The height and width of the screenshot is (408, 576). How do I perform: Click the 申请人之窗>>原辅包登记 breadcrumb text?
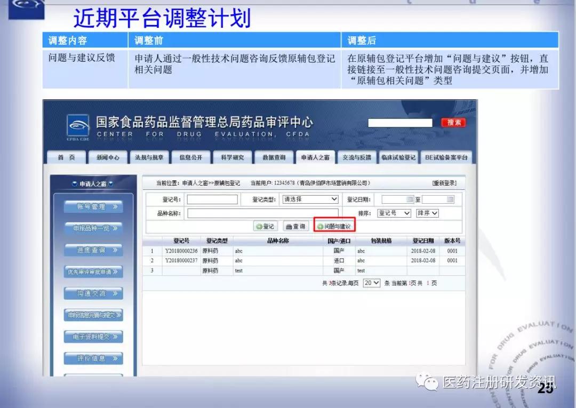[x=211, y=183]
